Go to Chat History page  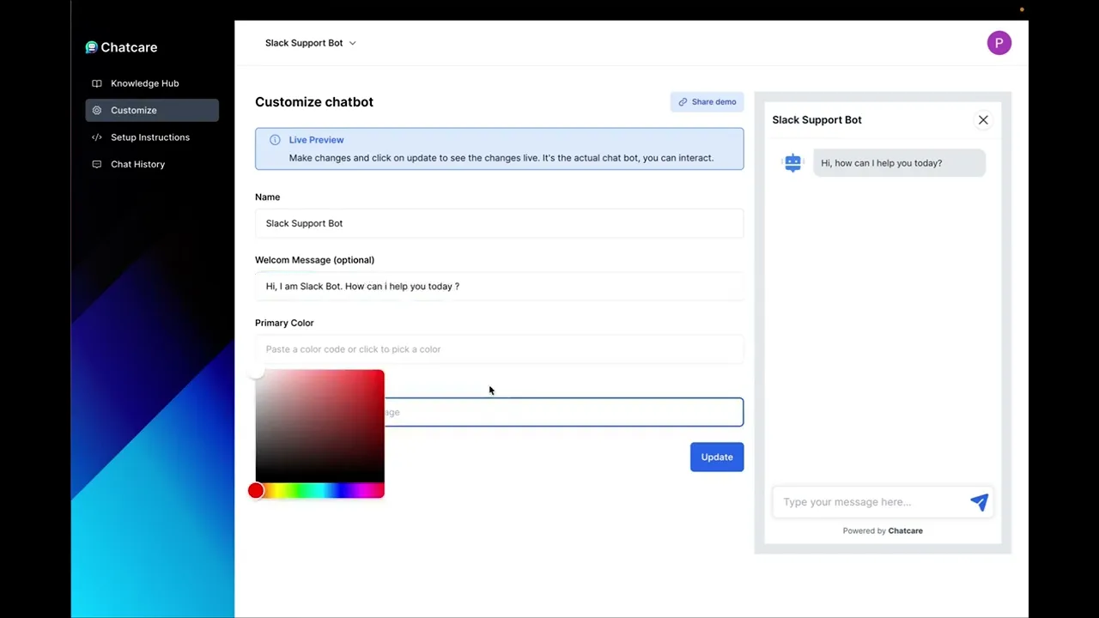[137, 164]
